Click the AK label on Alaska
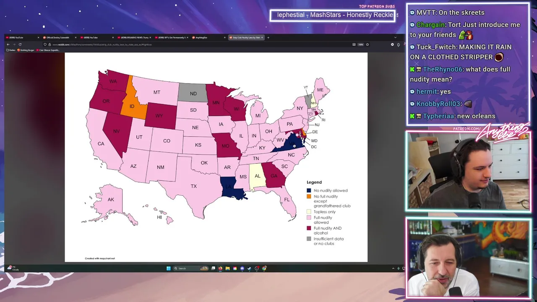537x302 pixels. click(x=111, y=200)
